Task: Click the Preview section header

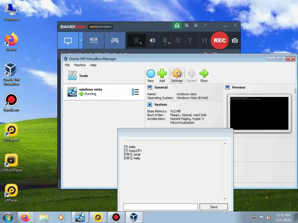Action: click(x=239, y=87)
